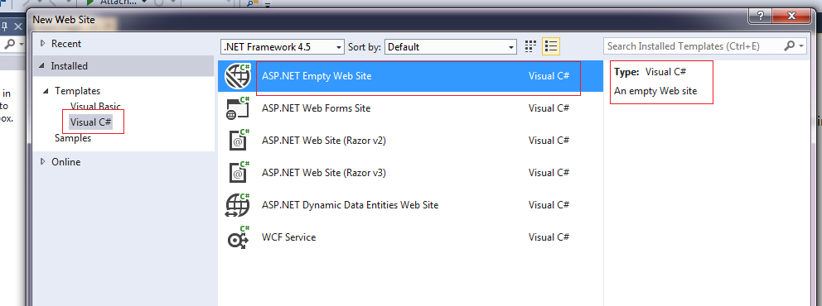The image size is (822, 306).
Task: Click Dynamic Data Entities Web Site icon
Action: pyautogui.click(x=237, y=205)
